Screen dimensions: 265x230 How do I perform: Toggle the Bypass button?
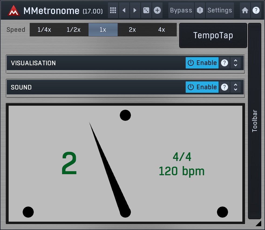pyautogui.click(x=181, y=11)
